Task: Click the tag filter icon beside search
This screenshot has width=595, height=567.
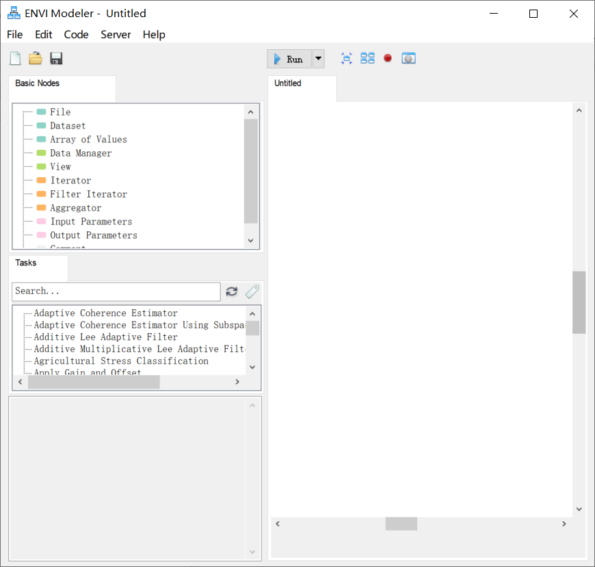Action: [252, 291]
